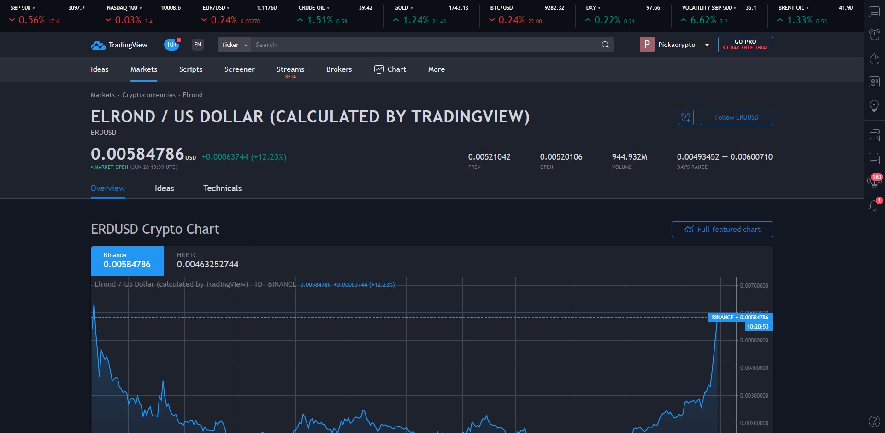The image size is (885, 433).
Task: Open the Gold ticker in top bar
Action: pos(431,14)
